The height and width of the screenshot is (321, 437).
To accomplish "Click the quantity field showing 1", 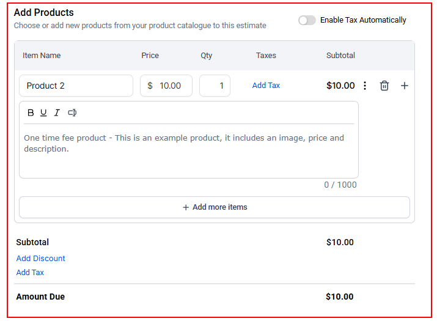I will [x=215, y=86].
